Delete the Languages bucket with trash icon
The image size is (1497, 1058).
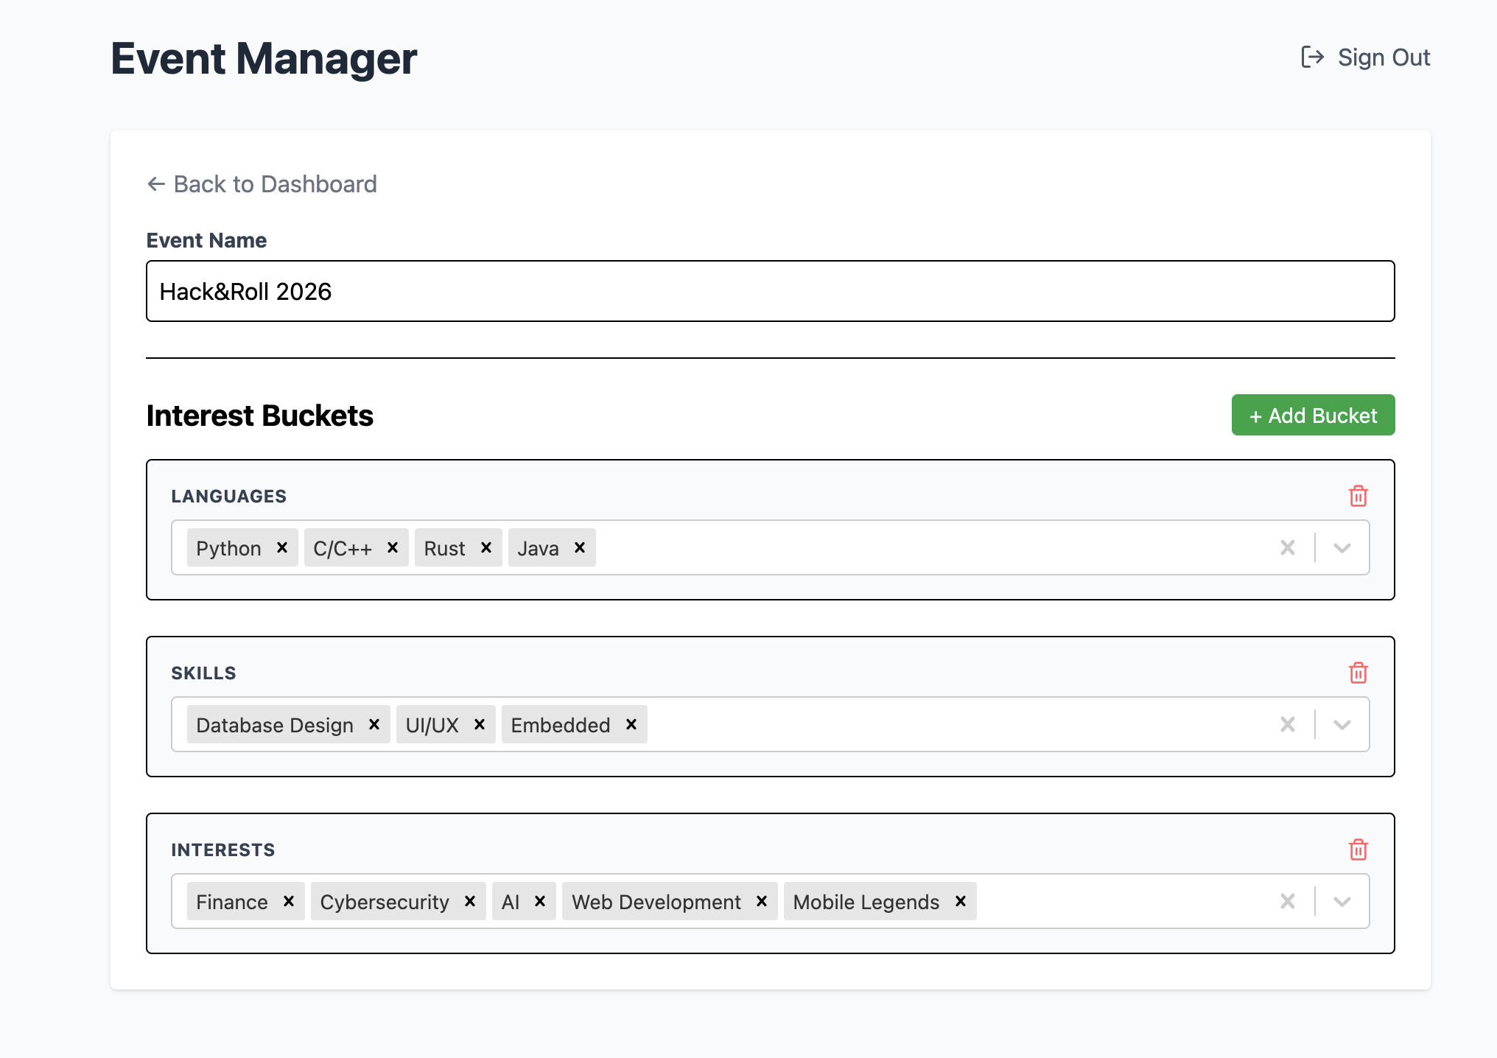(1358, 496)
